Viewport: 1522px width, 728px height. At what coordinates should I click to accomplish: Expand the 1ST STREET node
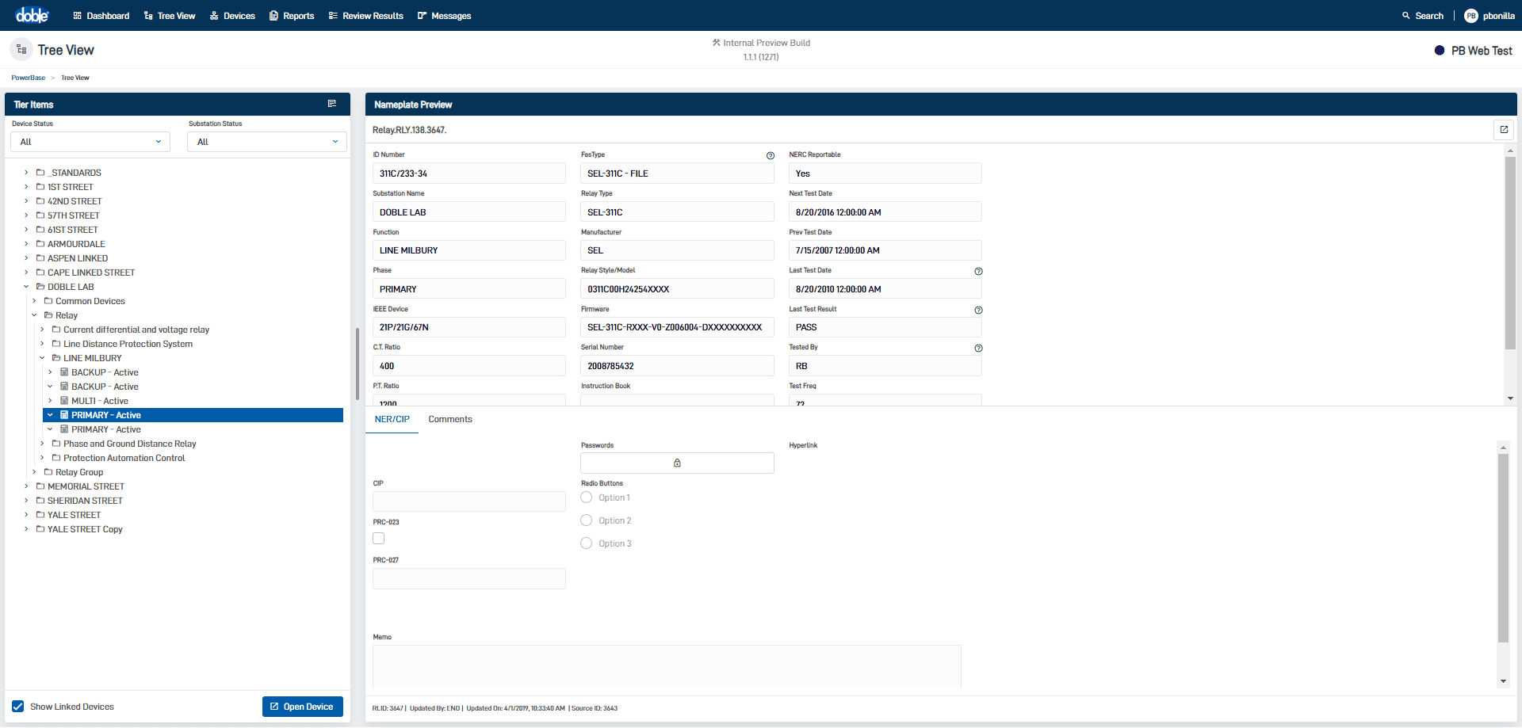click(x=26, y=187)
